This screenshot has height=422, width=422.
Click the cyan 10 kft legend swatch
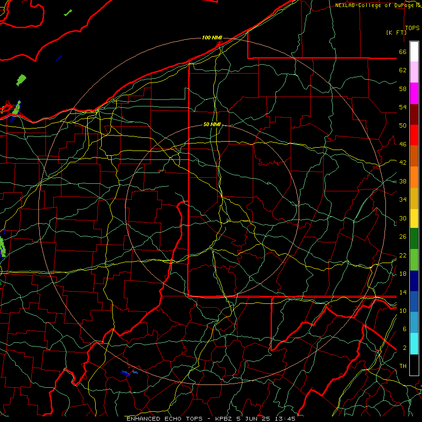click(414, 344)
